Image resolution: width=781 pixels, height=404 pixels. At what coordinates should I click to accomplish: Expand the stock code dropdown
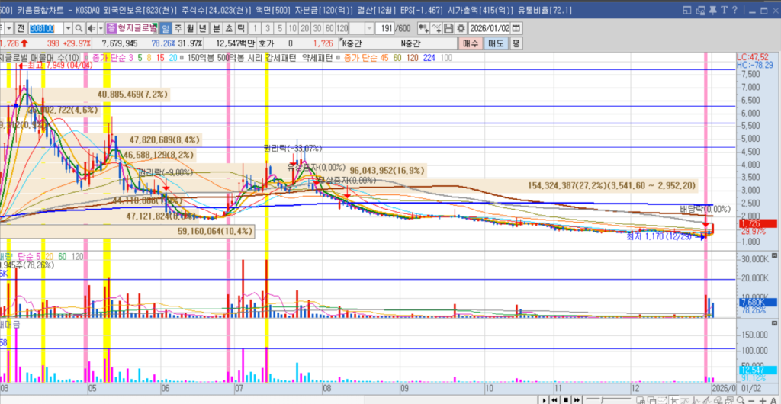tap(67, 28)
